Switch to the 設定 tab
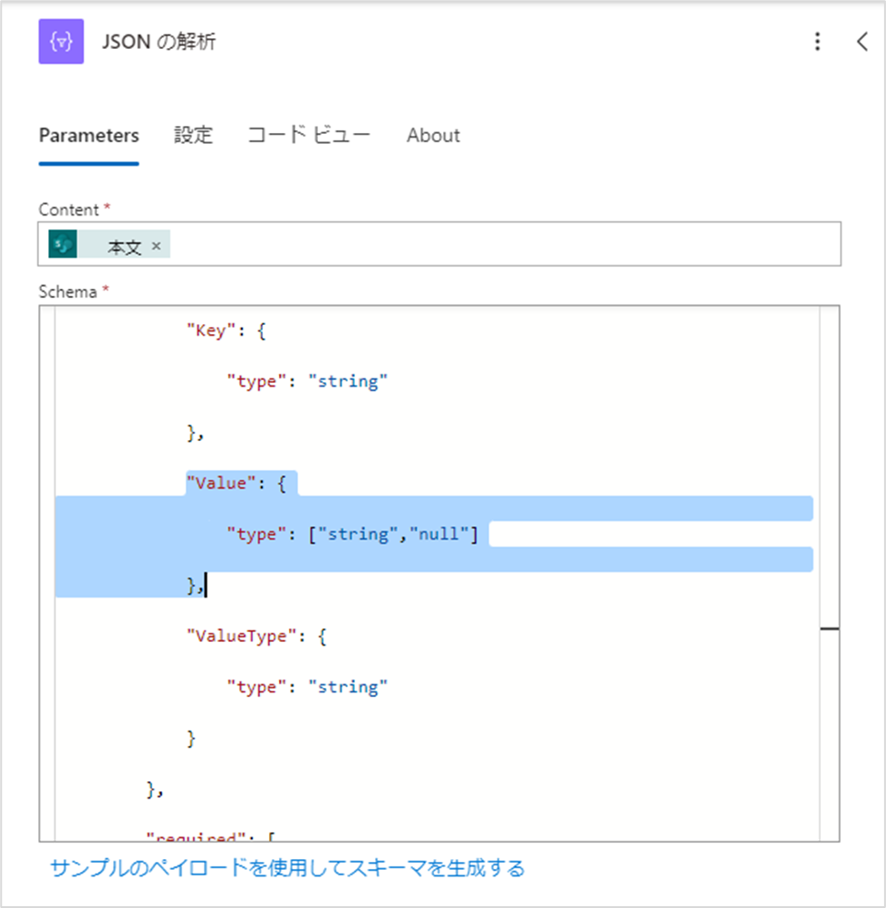886x908 pixels. point(194,136)
